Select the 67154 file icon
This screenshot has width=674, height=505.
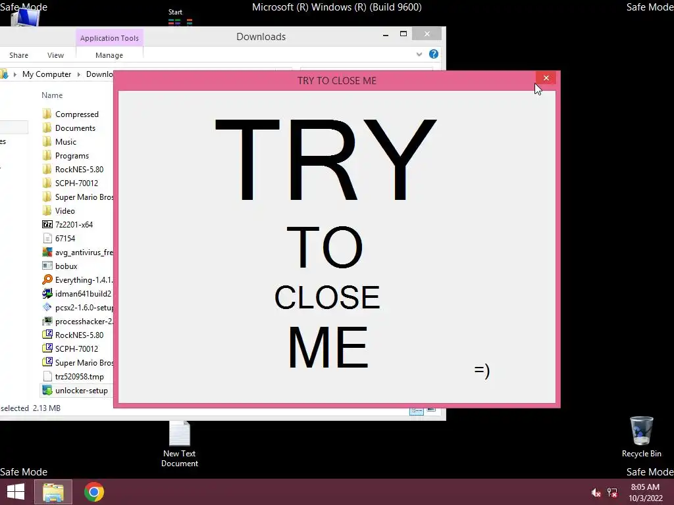[47, 238]
